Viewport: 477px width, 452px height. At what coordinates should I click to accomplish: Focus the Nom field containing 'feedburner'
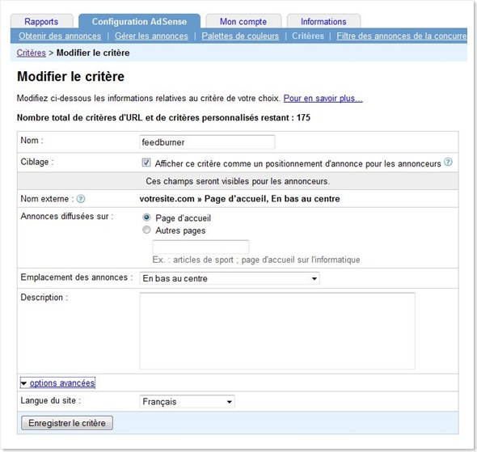(x=207, y=142)
